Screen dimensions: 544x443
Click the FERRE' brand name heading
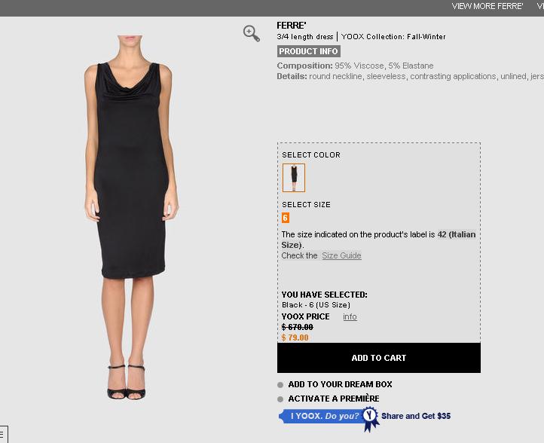pyautogui.click(x=292, y=26)
